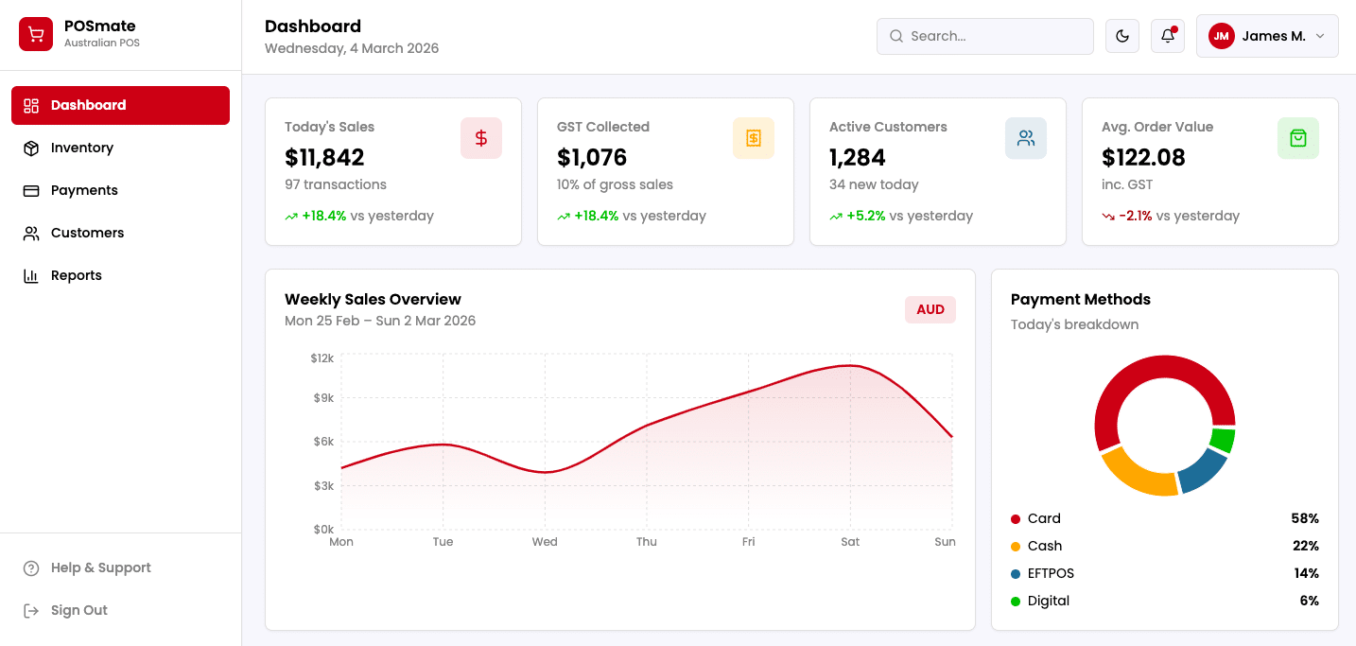Click the notification bell icon
1356x646 pixels.
1168,36
